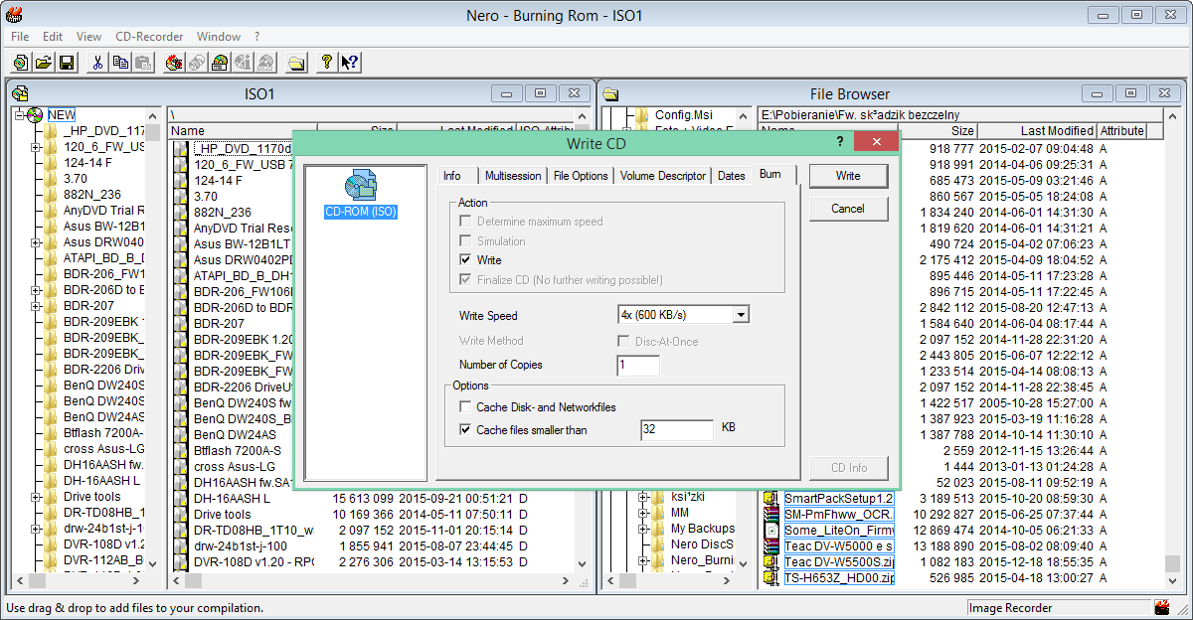Toggle the Write checkbox
Image resolution: width=1193 pixels, height=620 pixels.
click(x=465, y=260)
